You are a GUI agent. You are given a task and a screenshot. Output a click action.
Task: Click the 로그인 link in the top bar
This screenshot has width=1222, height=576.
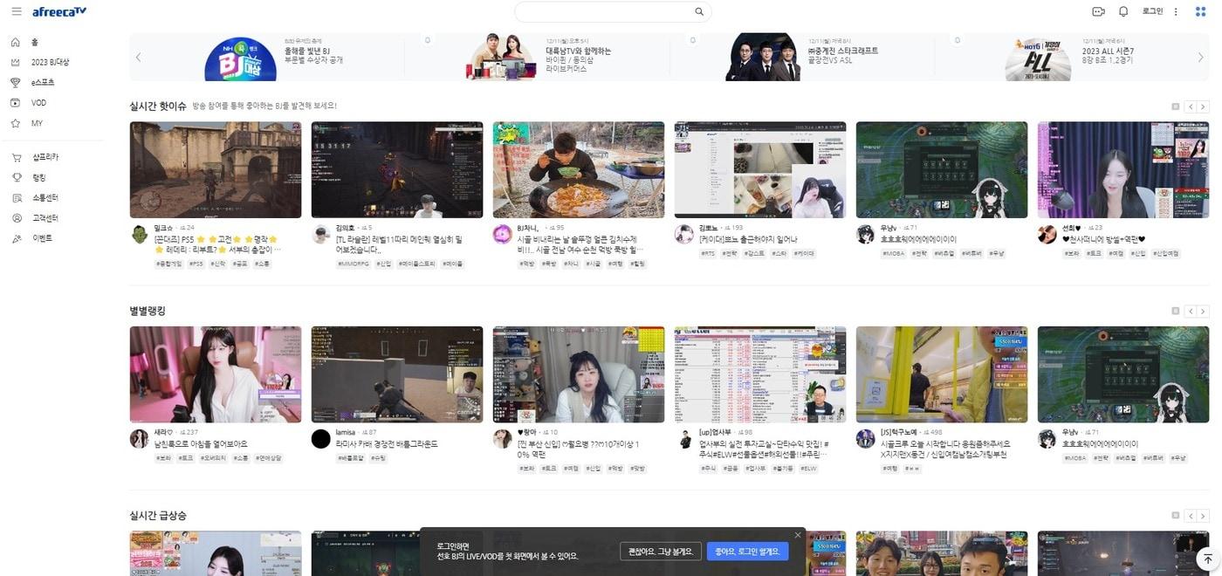pyautogui.click(x=1150, y=10)
